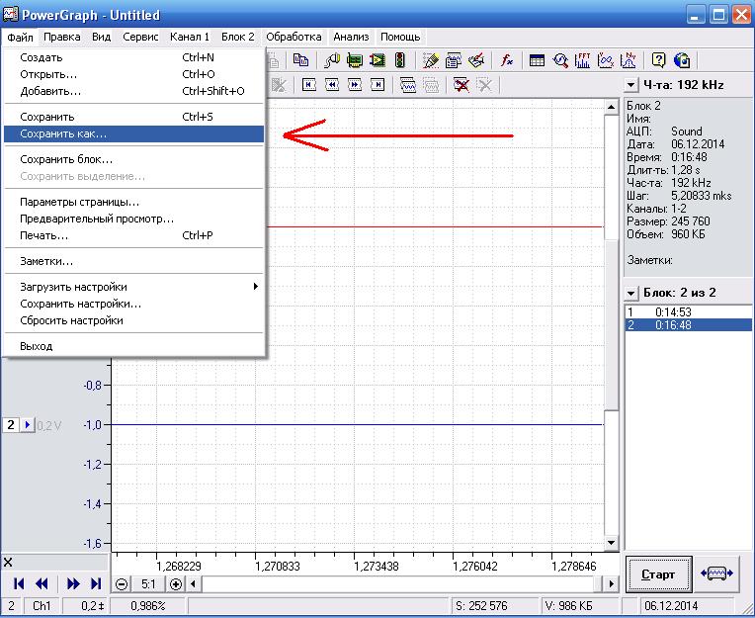Open the Обработка menu
Viewport: 755px width, 618px height.
294,37
